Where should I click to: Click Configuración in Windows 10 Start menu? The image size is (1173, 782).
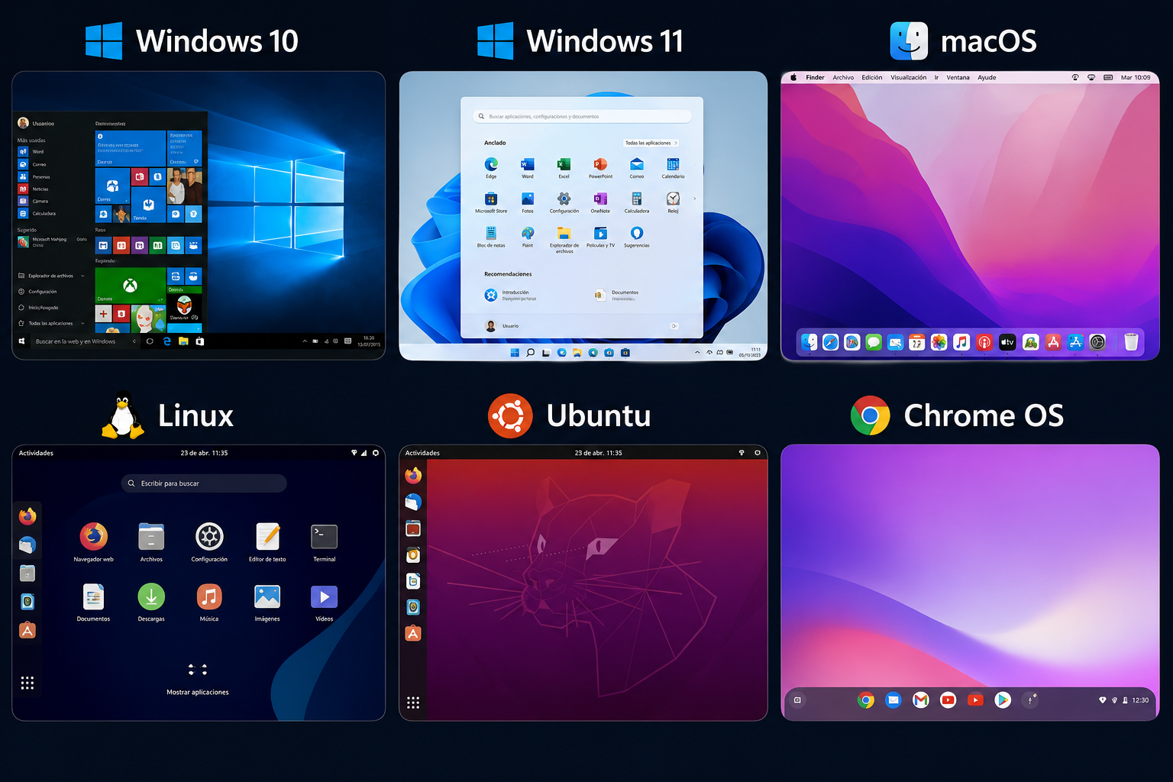37,292
